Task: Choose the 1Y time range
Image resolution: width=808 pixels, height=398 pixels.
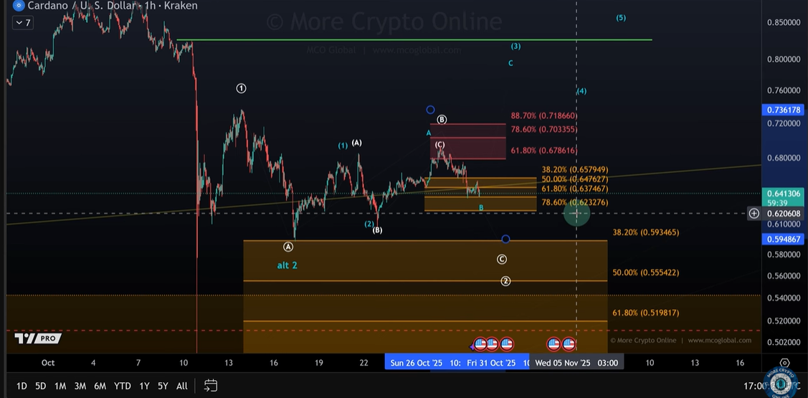Action: [x=145, y=386]
